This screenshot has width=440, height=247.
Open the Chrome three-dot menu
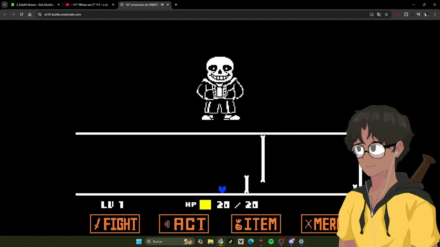pyautogui.click(x=435, y=14)
